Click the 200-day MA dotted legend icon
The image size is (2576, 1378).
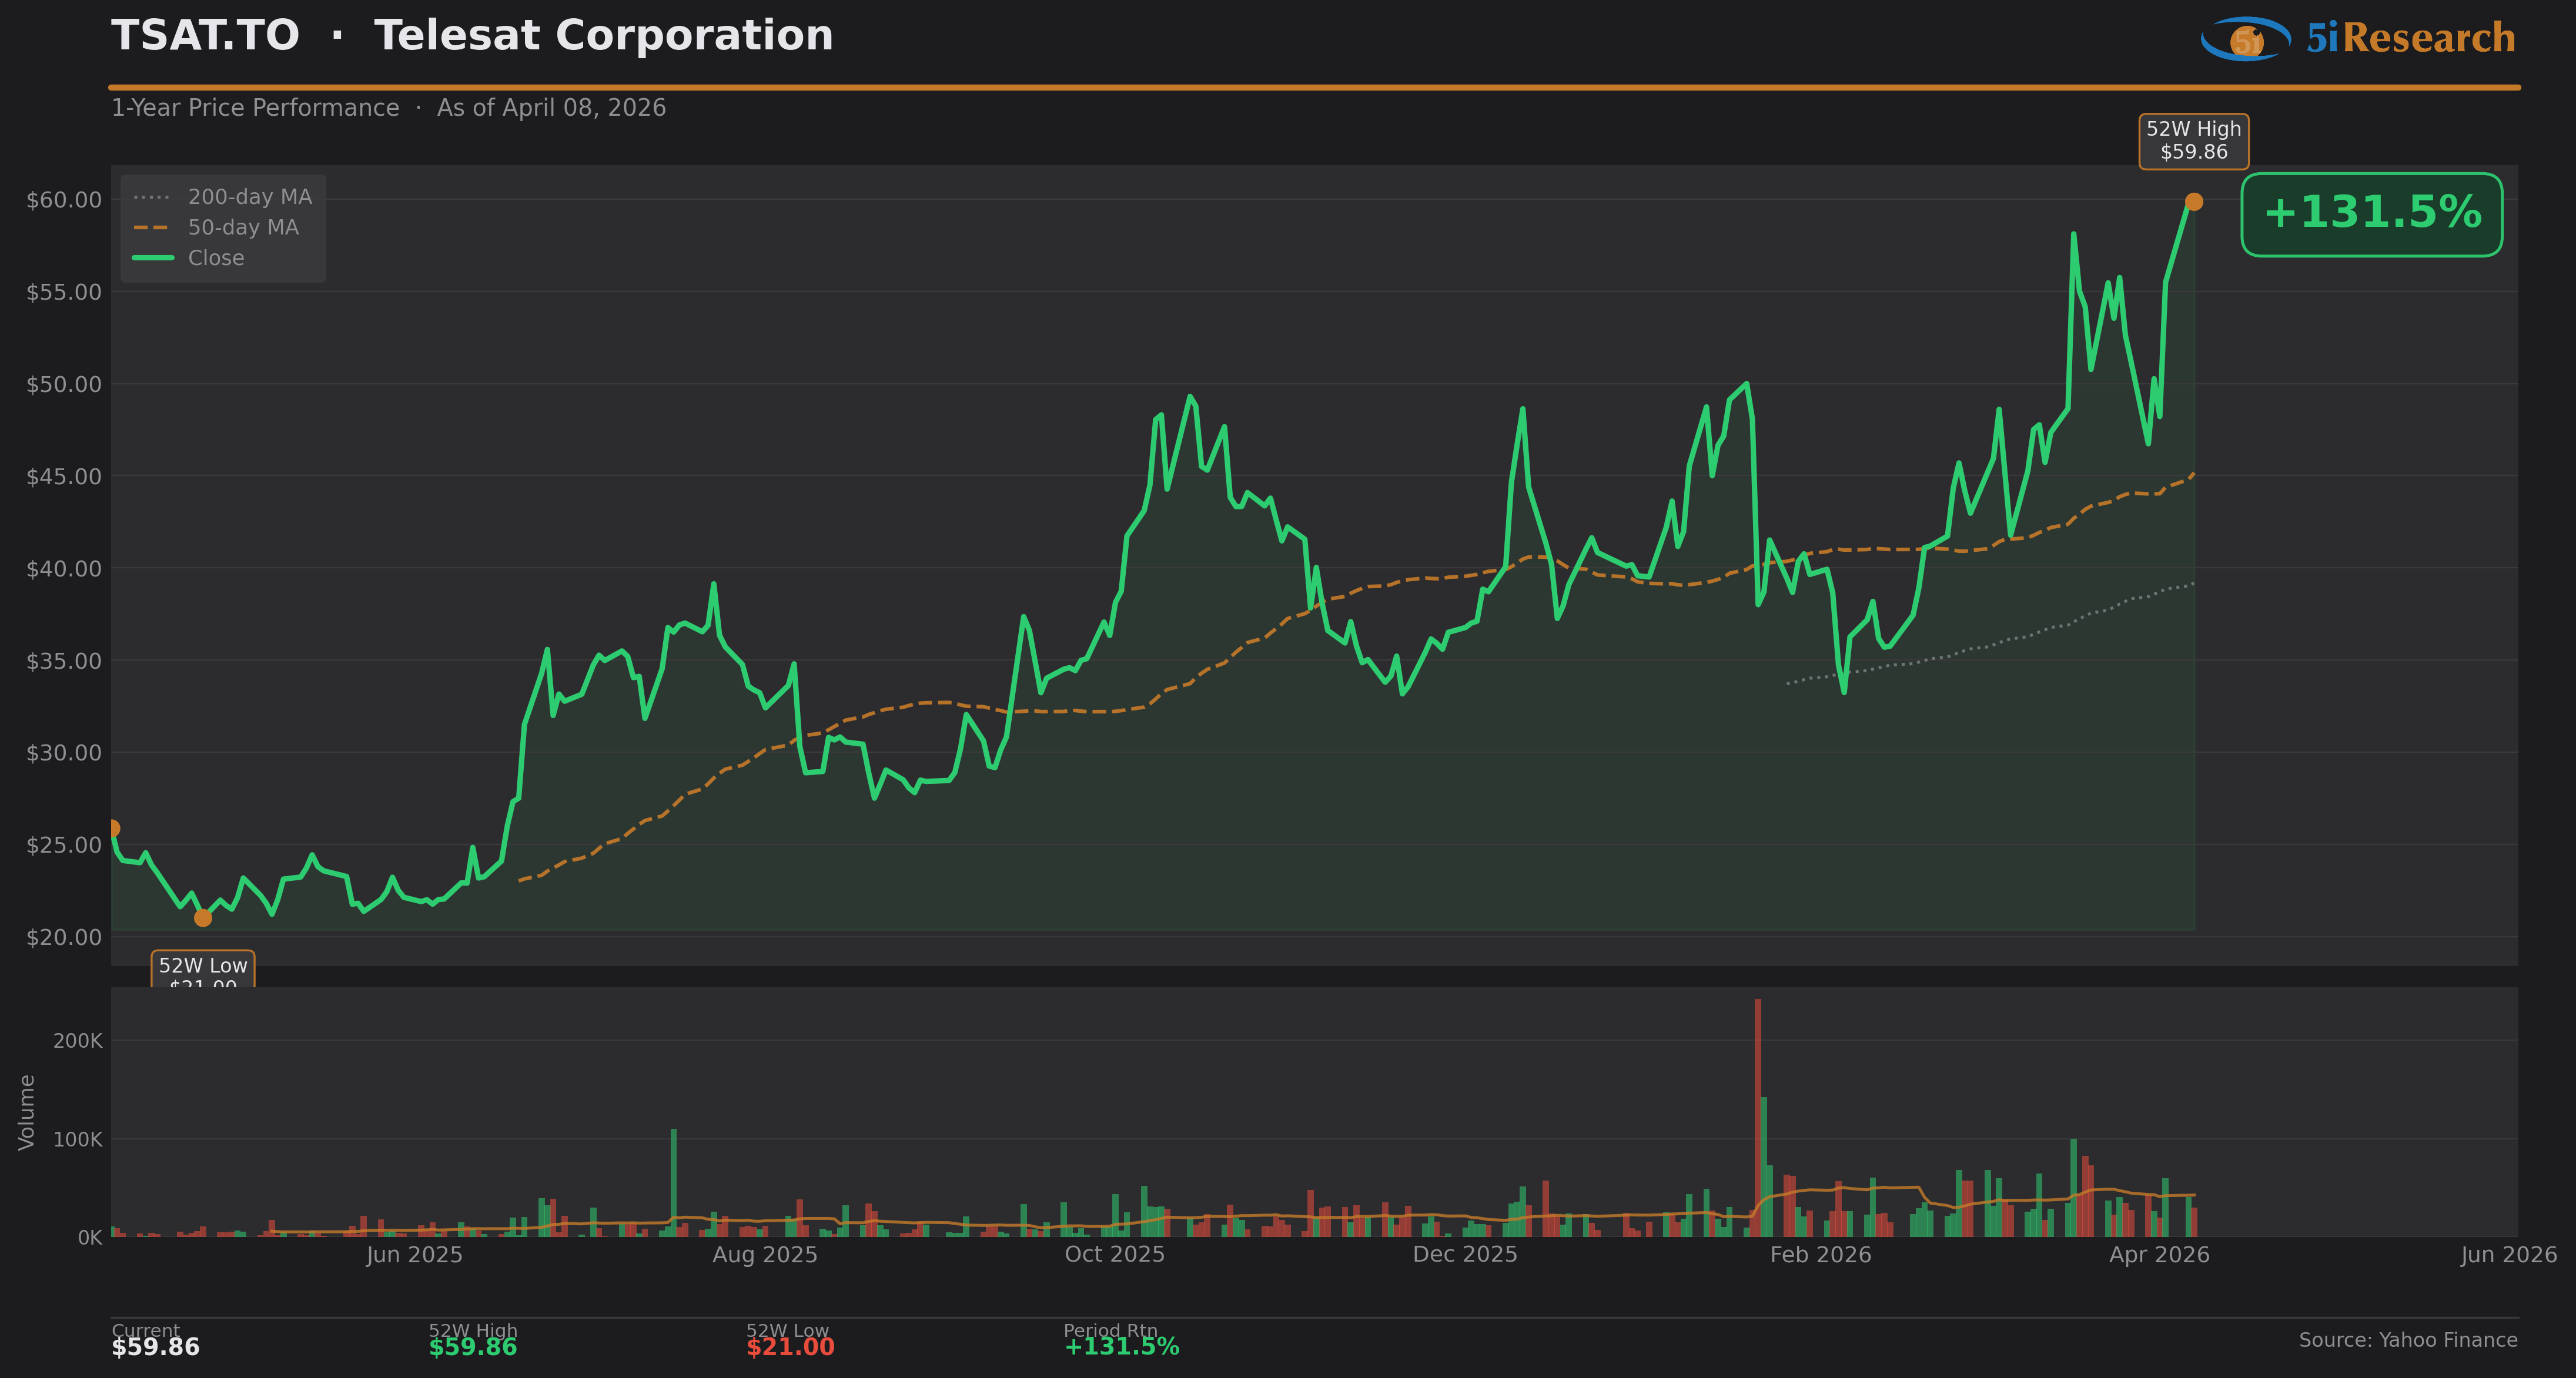[152, 197]
